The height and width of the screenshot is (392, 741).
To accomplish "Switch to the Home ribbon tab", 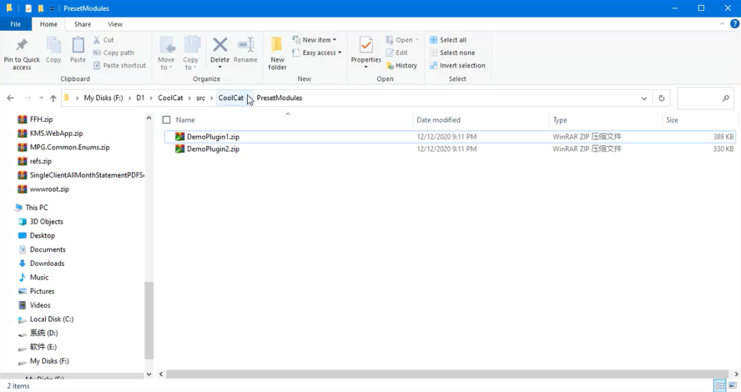I will pyautogui.click(x=49, y=24).
